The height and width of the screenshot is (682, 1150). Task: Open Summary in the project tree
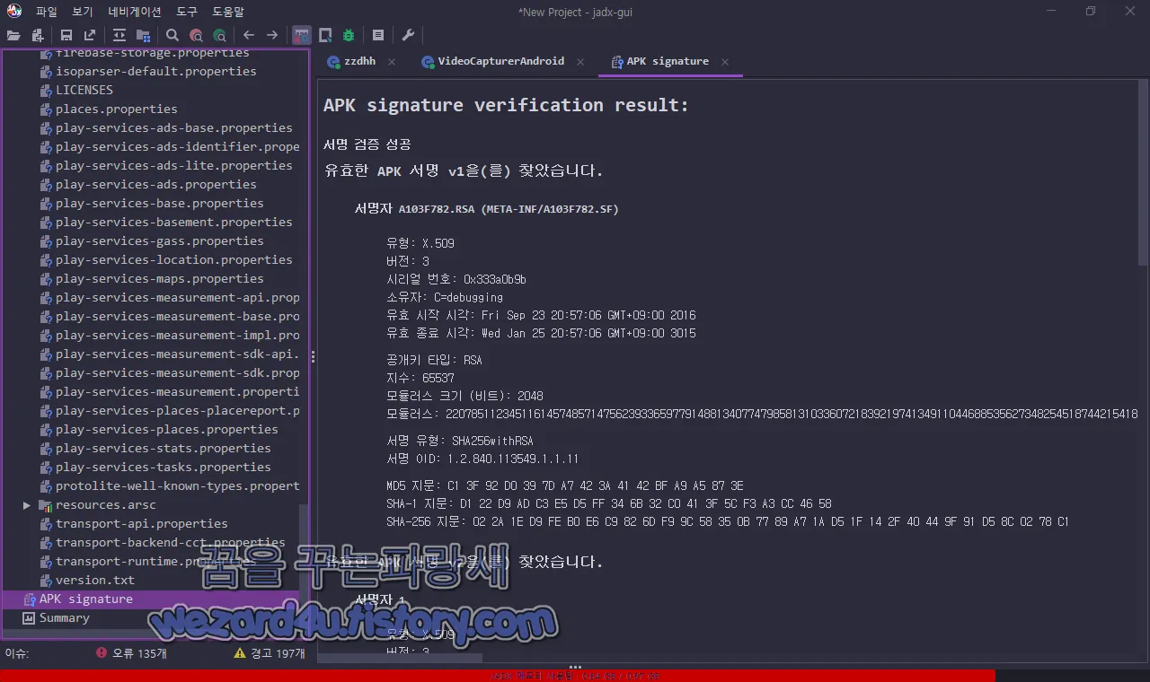64,618
